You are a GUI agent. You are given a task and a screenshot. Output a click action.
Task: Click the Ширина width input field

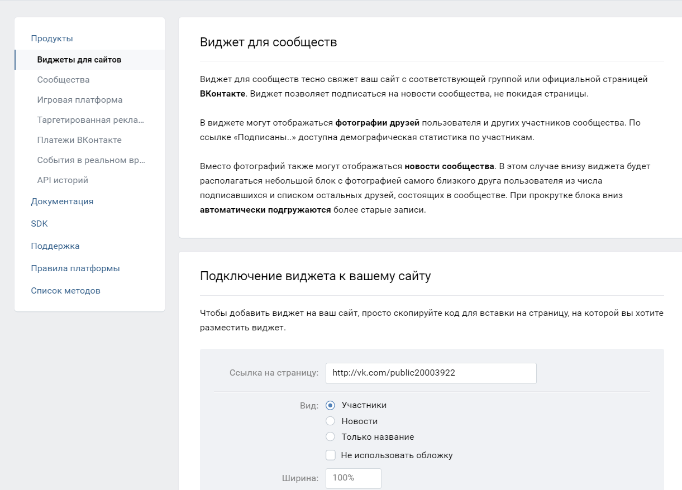pos(353,478)
